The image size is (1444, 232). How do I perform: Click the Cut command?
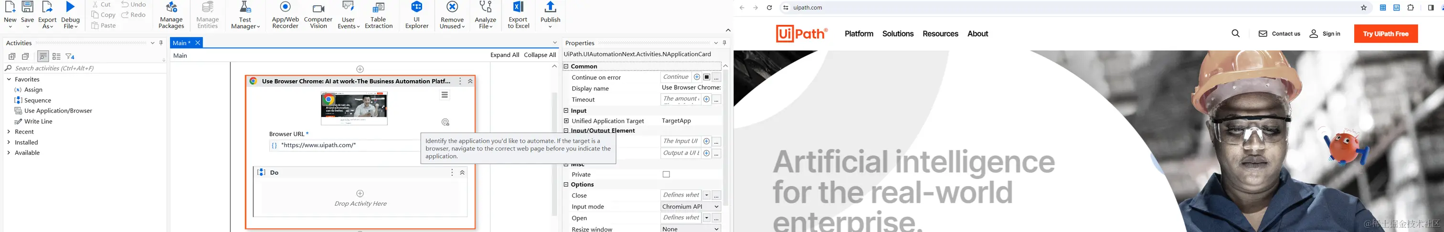coord(101,4)
